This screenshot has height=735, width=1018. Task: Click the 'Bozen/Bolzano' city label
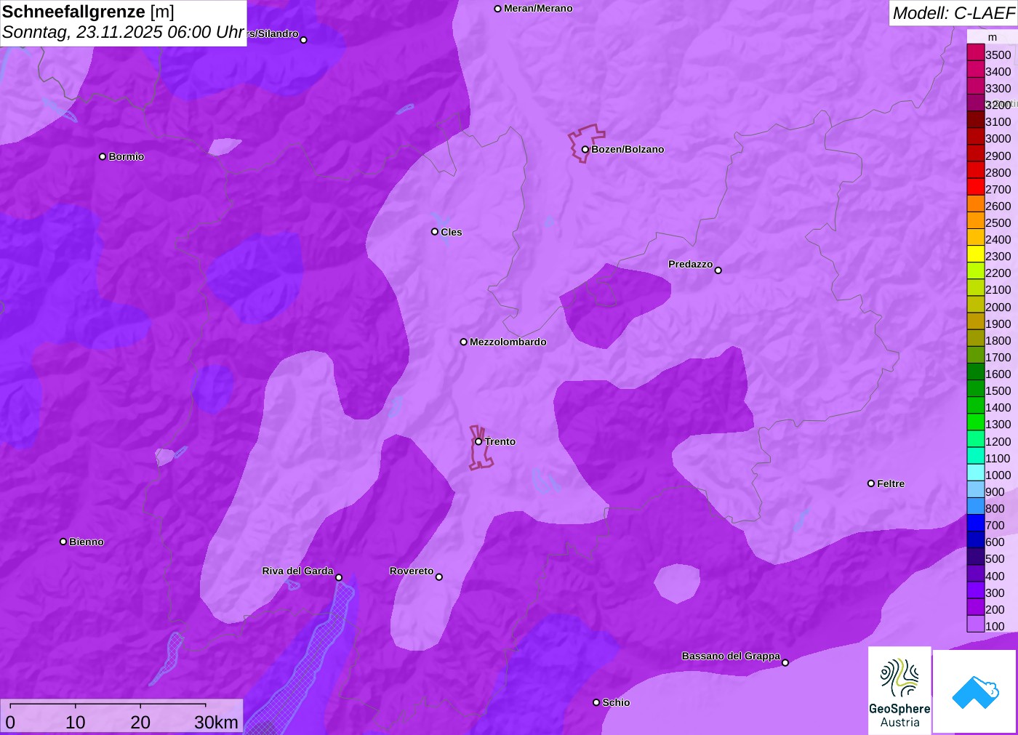click(628, 149)
